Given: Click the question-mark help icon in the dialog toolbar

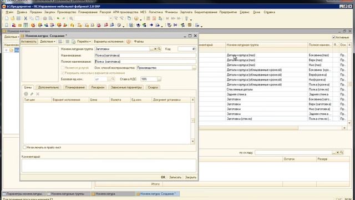Looking at the screenshot, I should point(128,42).
